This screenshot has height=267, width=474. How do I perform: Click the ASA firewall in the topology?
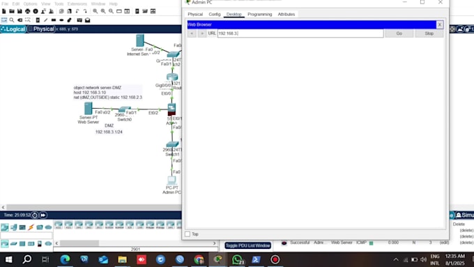171,109
